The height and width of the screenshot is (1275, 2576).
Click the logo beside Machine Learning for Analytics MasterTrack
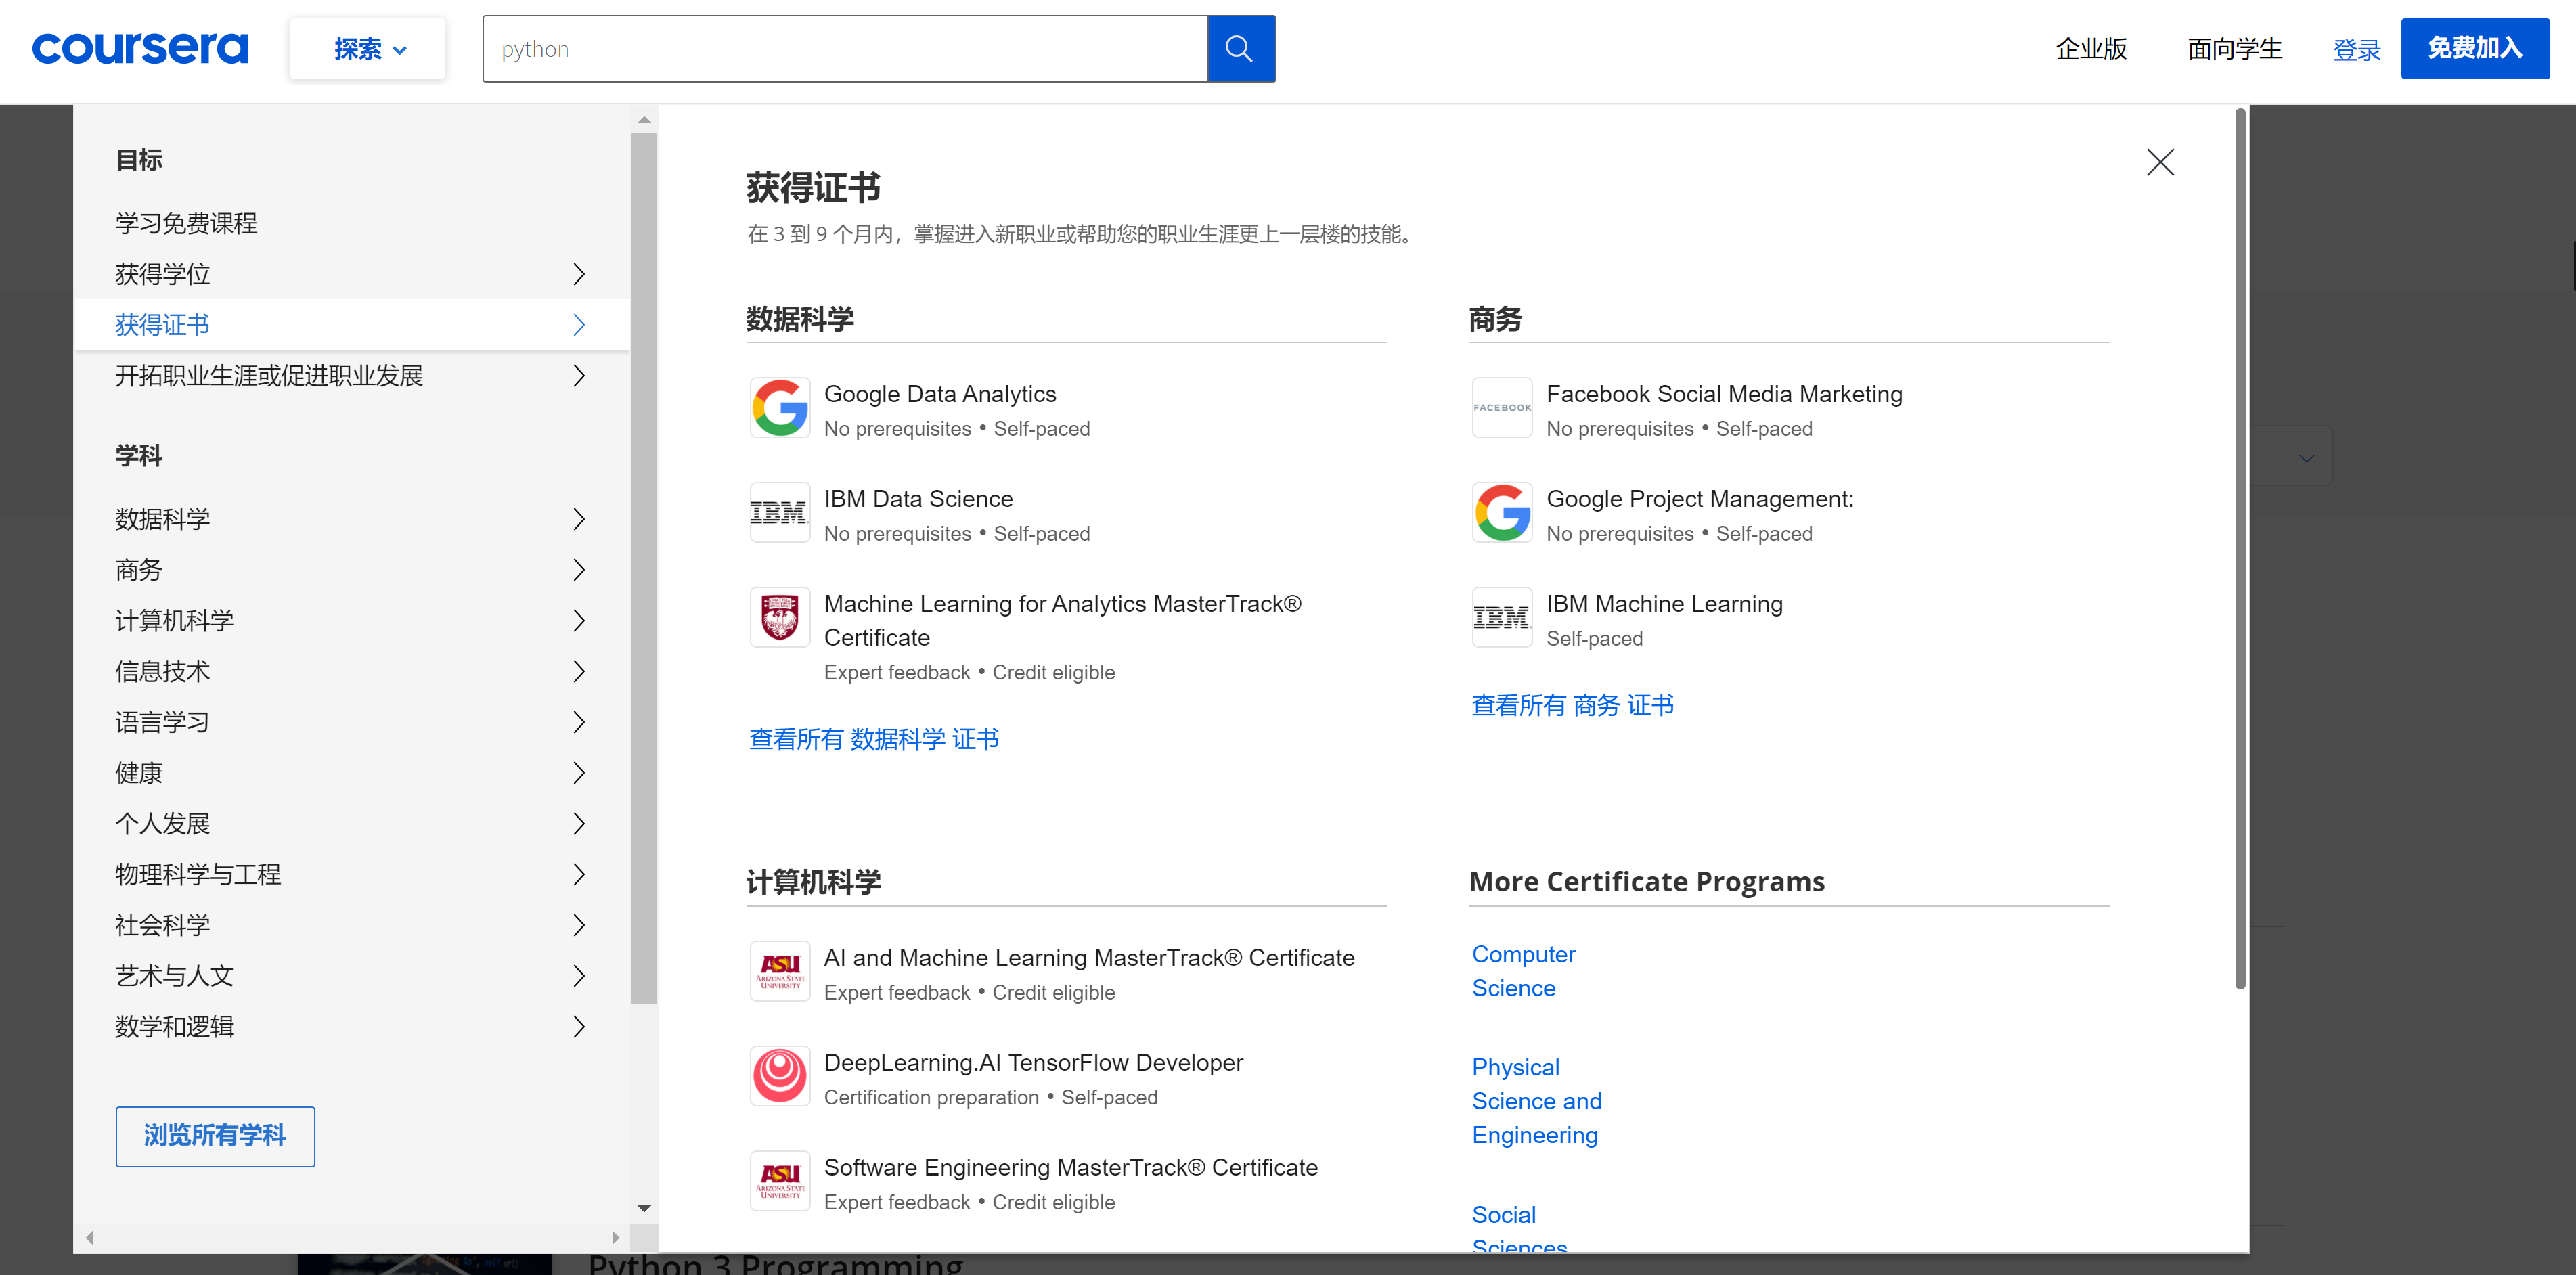779,618
